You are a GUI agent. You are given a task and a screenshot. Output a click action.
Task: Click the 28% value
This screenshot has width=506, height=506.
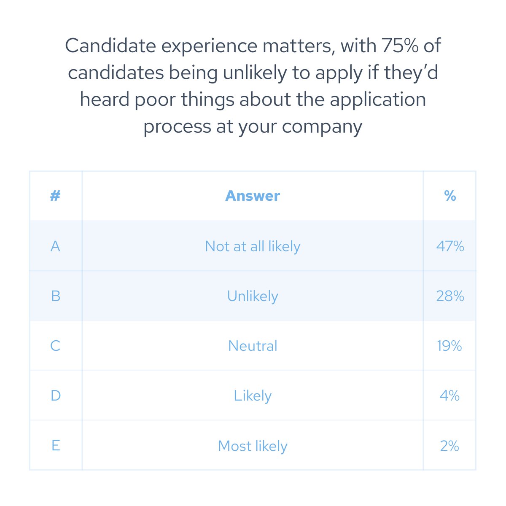(450, 296)
